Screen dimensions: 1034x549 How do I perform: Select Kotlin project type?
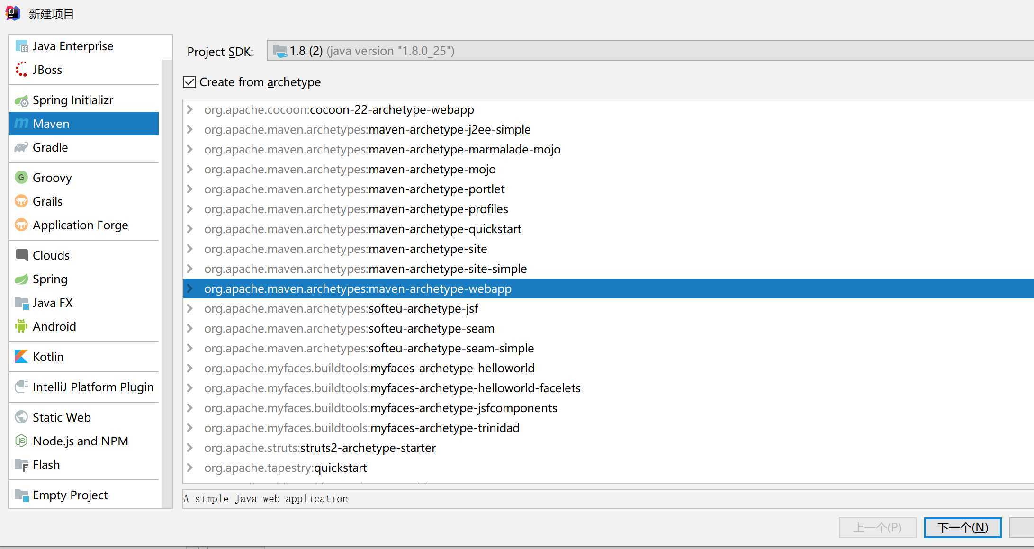(84, 357)
